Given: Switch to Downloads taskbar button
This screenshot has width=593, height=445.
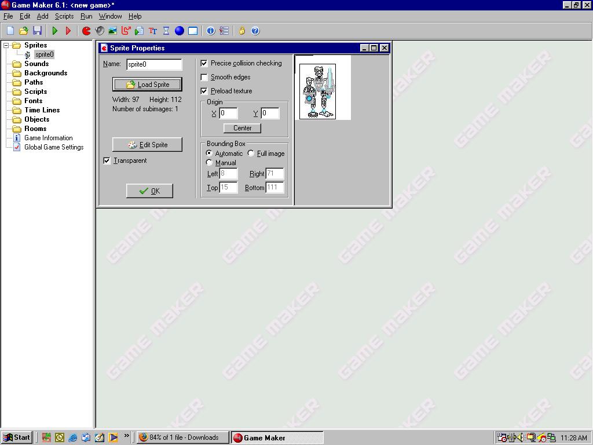Looking at the screenshot, I should click(x=183, y=437).
